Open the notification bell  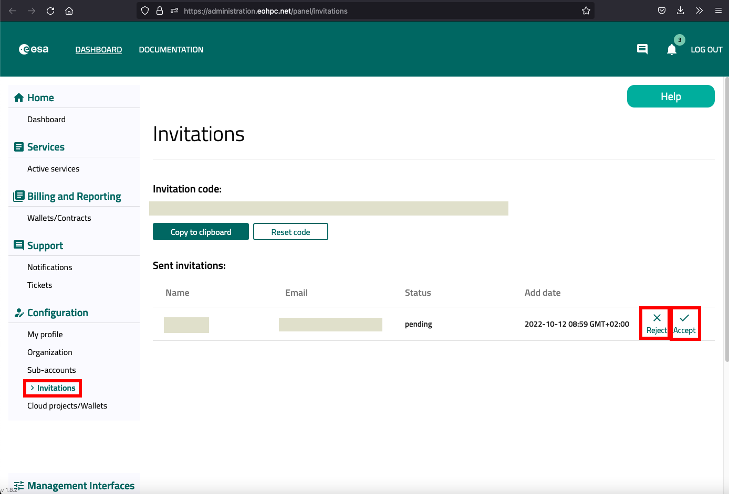point(671,50)
